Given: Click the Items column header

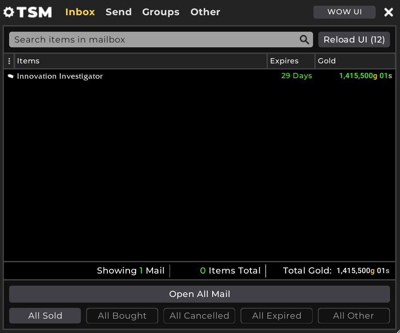Looking at the screenshot, I should 141,61.
